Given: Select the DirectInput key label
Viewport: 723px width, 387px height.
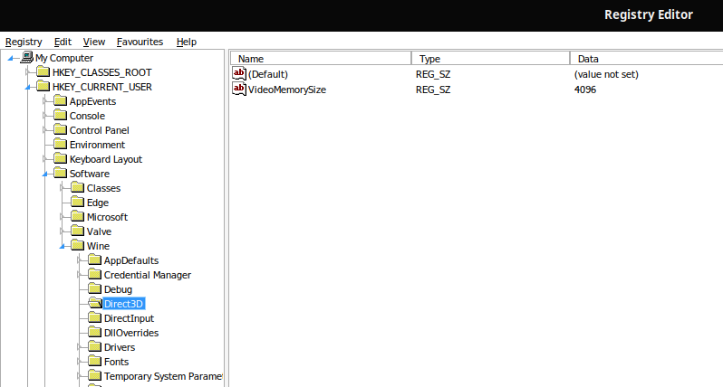Looking at the screenshot, I should point(129,318).
